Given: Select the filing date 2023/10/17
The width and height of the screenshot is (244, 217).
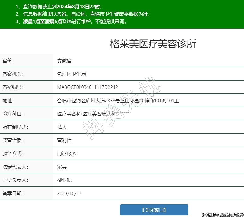Looking at the screenshot, I should point(69,193).
